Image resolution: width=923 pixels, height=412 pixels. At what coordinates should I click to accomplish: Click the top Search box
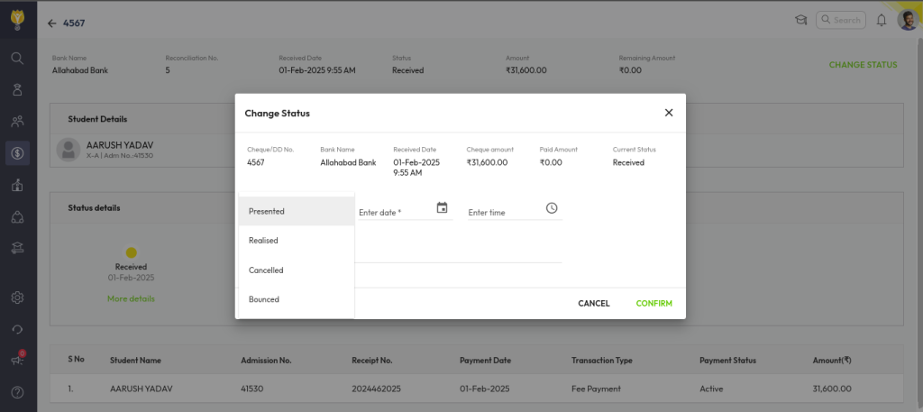pos(841,20)
